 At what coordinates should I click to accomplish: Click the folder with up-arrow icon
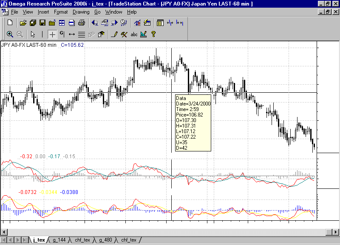tap(52, 23)
